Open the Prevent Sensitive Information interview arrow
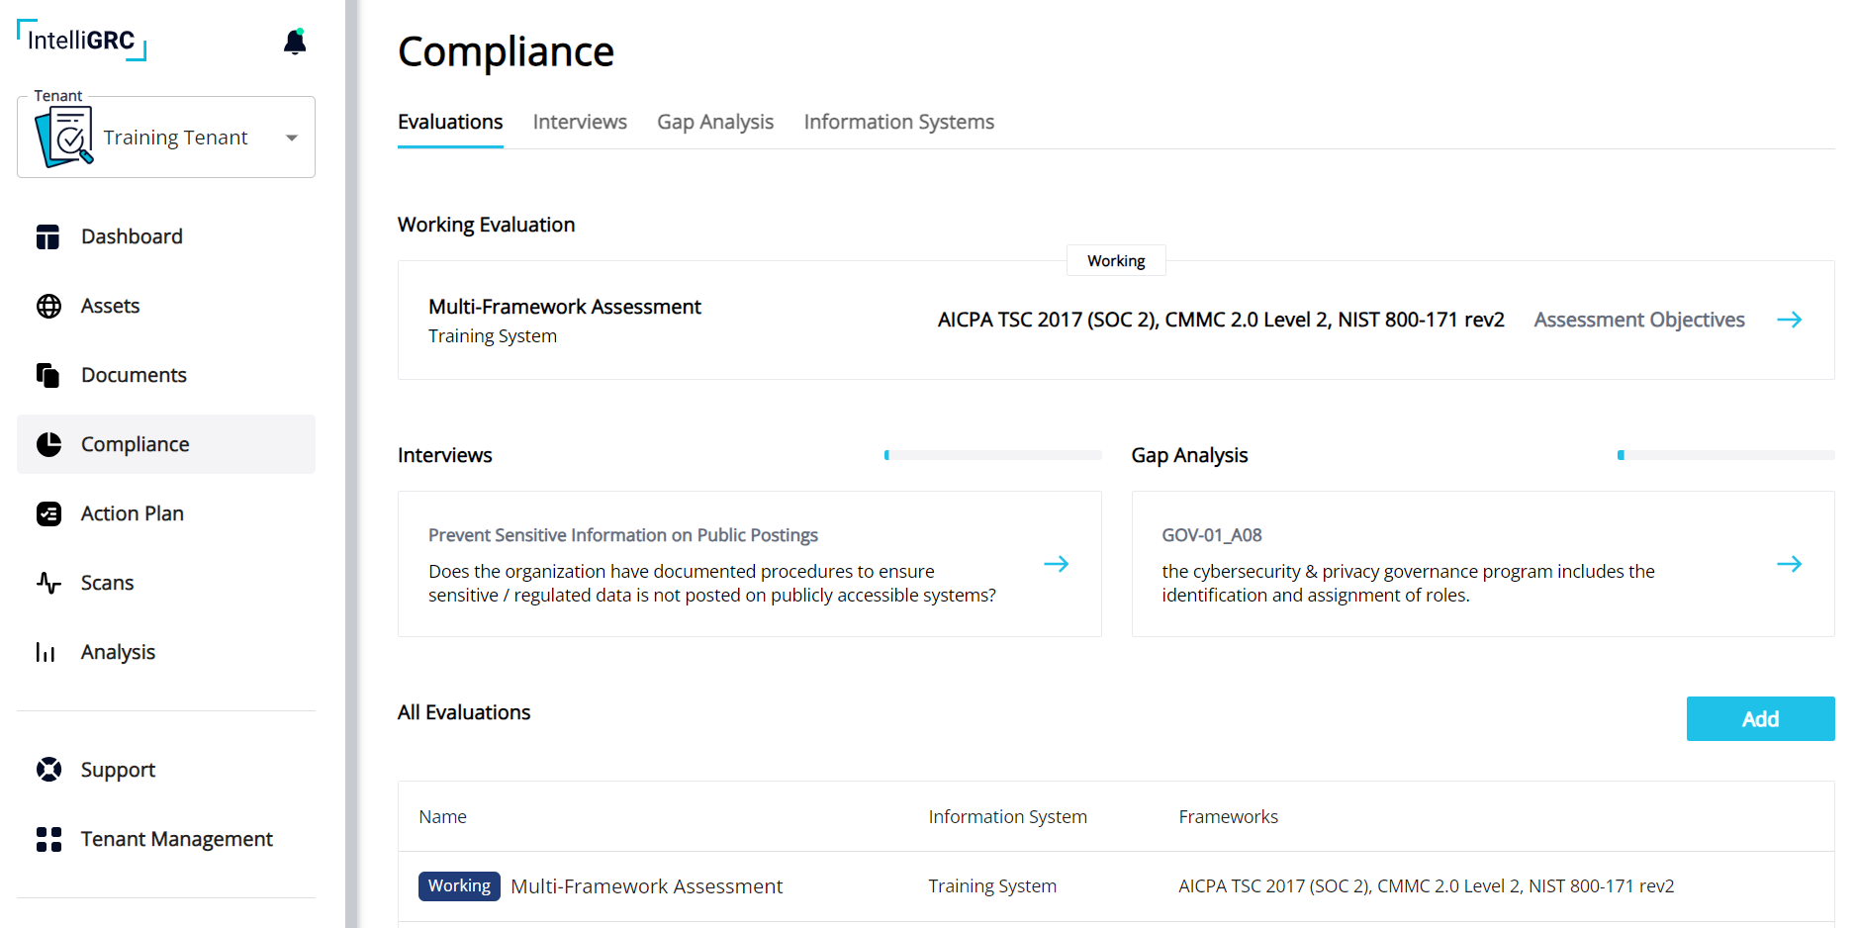The image size is (1857, 928). pyautogui.click(x=1056, y=564)
